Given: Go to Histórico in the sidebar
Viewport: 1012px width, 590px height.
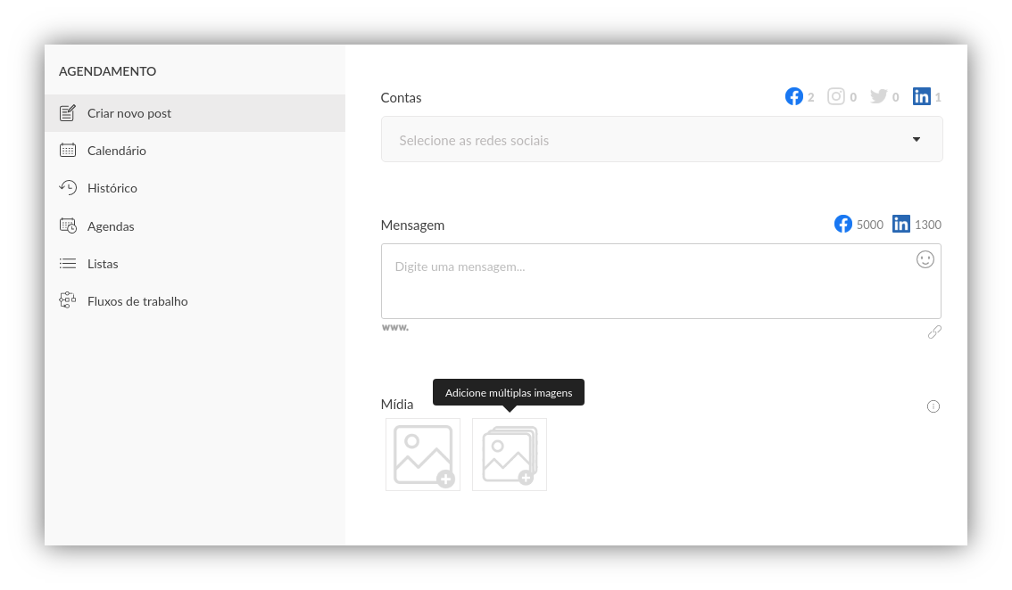Looking at the screenshot, I should [112, 188].
